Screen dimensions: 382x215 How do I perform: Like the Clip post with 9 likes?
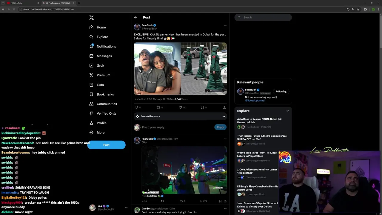181,201
